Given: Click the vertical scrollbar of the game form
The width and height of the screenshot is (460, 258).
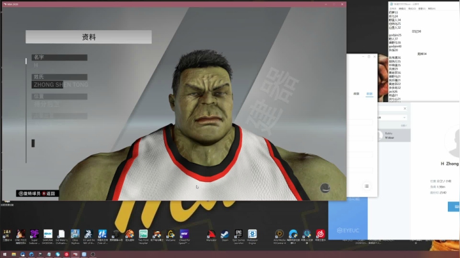Looking at the screenshot, I should pyautogui.click(x=26, y=110).
